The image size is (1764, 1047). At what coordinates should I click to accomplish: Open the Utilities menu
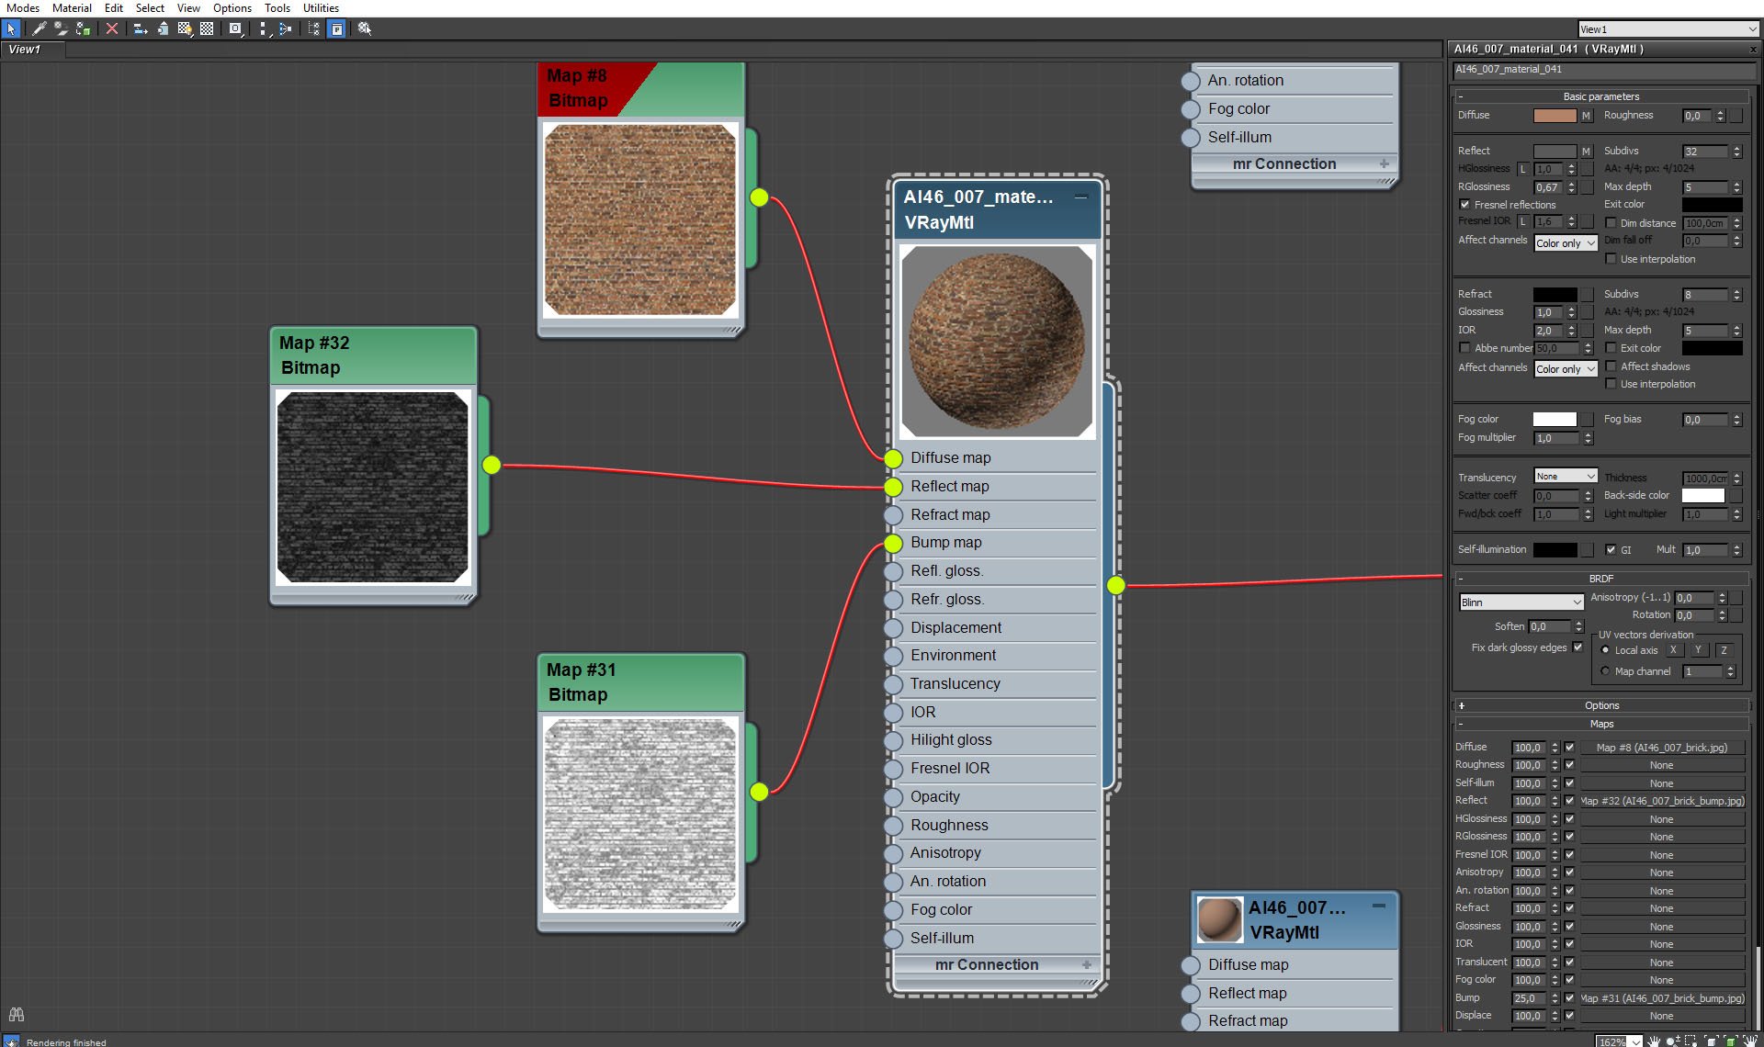[x=321, y=8]
